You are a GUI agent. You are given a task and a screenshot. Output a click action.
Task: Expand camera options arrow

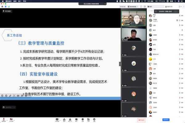14,119
